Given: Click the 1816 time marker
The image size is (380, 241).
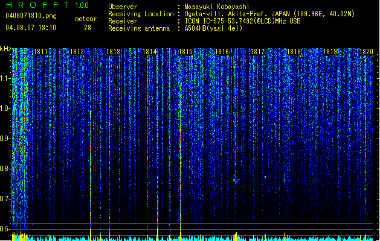Looking at the screenshot, I should 222,52.
